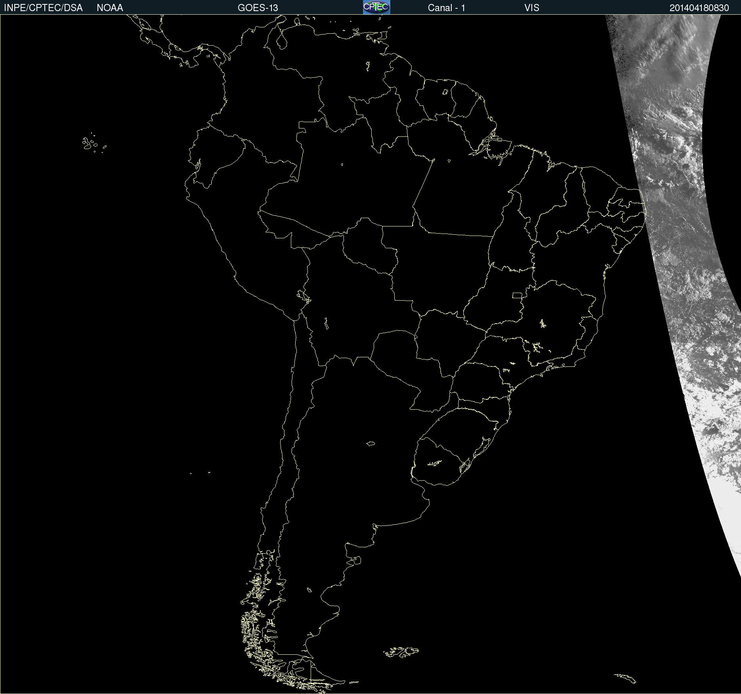The height and width of the screenshot is (694, 741).
Task: Click the 201404180830 timestamp
Action: point(699,8)
